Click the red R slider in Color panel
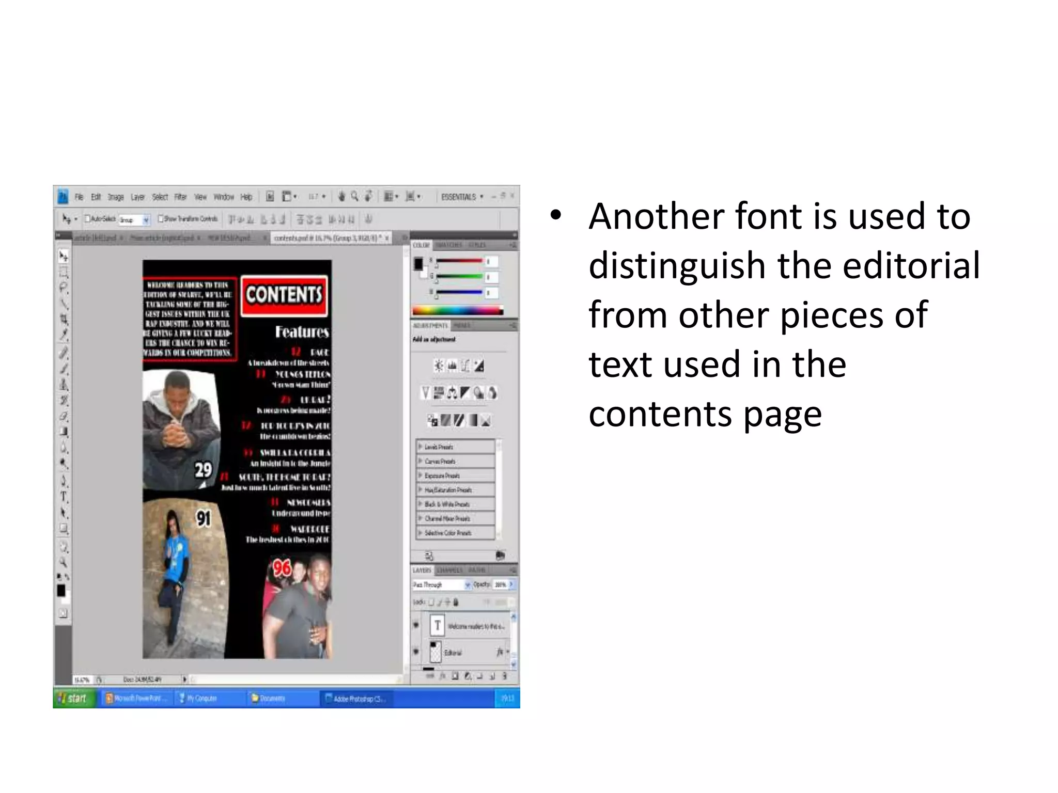1058x793 pixels. coord(459,261)
